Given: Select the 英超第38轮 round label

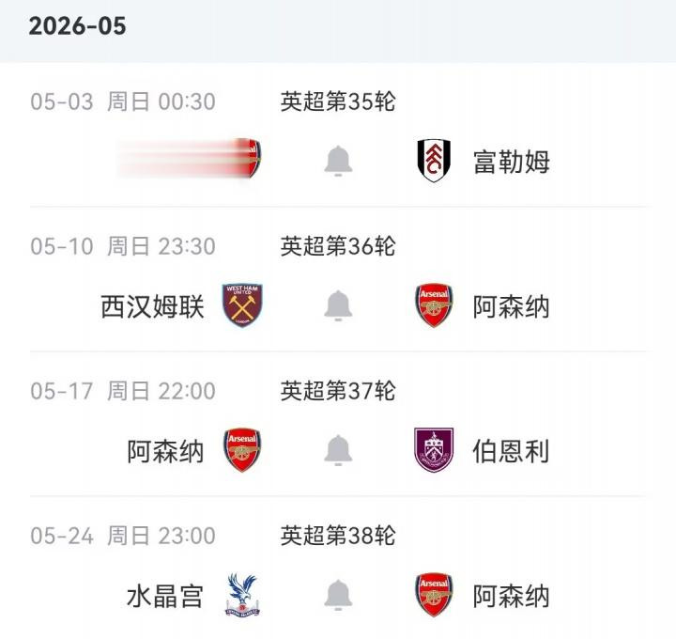Looking at the screenshot, I should [338, 536].
